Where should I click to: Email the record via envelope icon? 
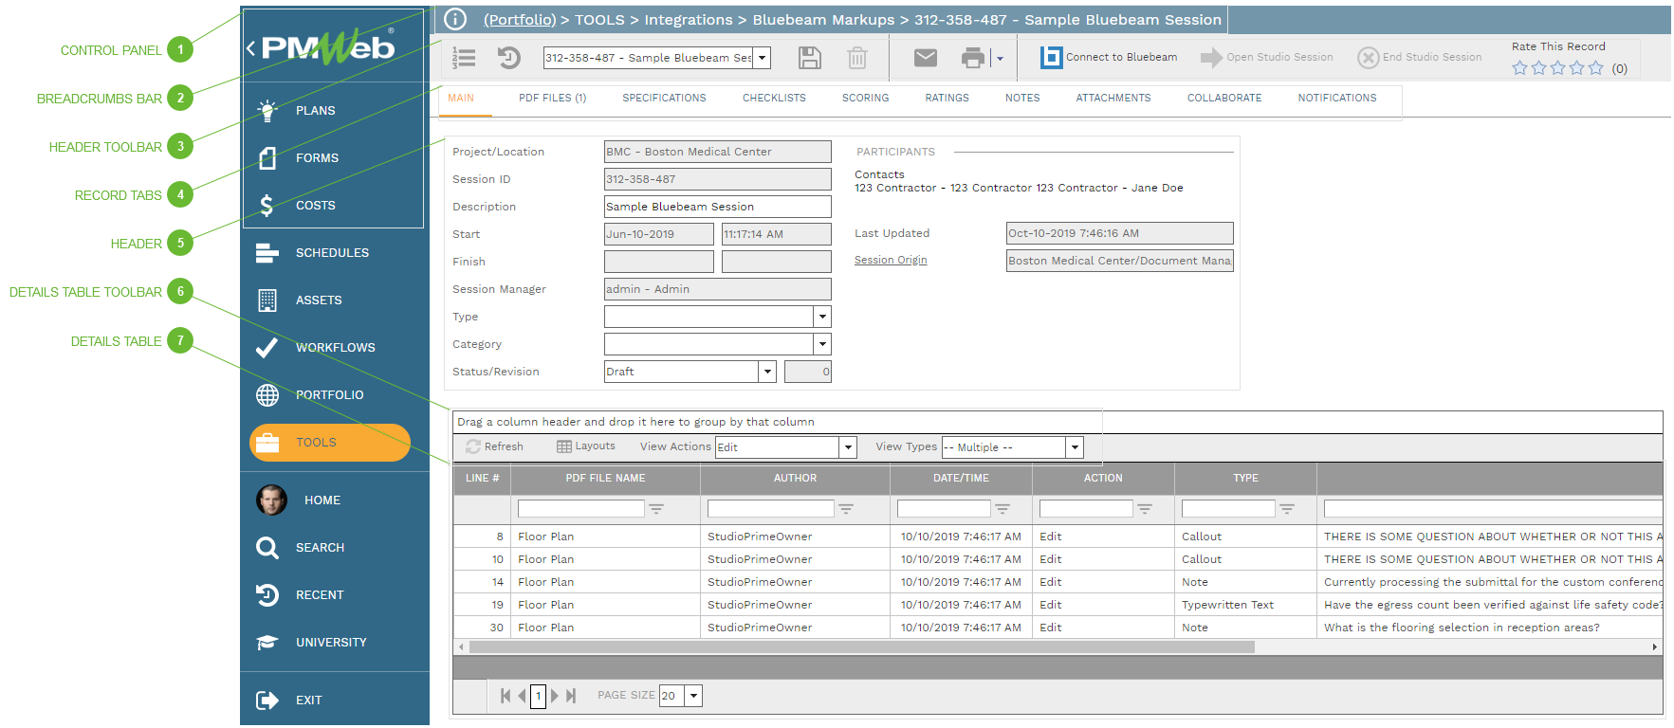(926, 58)
